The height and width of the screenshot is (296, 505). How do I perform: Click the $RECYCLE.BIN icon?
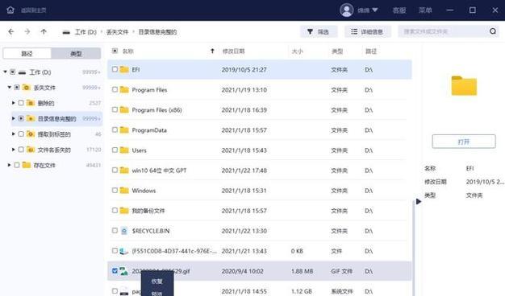(124, 231)
